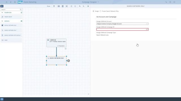181x101 pixels.
Task: Click the collapse arrow at canvas corner
Action: click(x=89, y=94)
